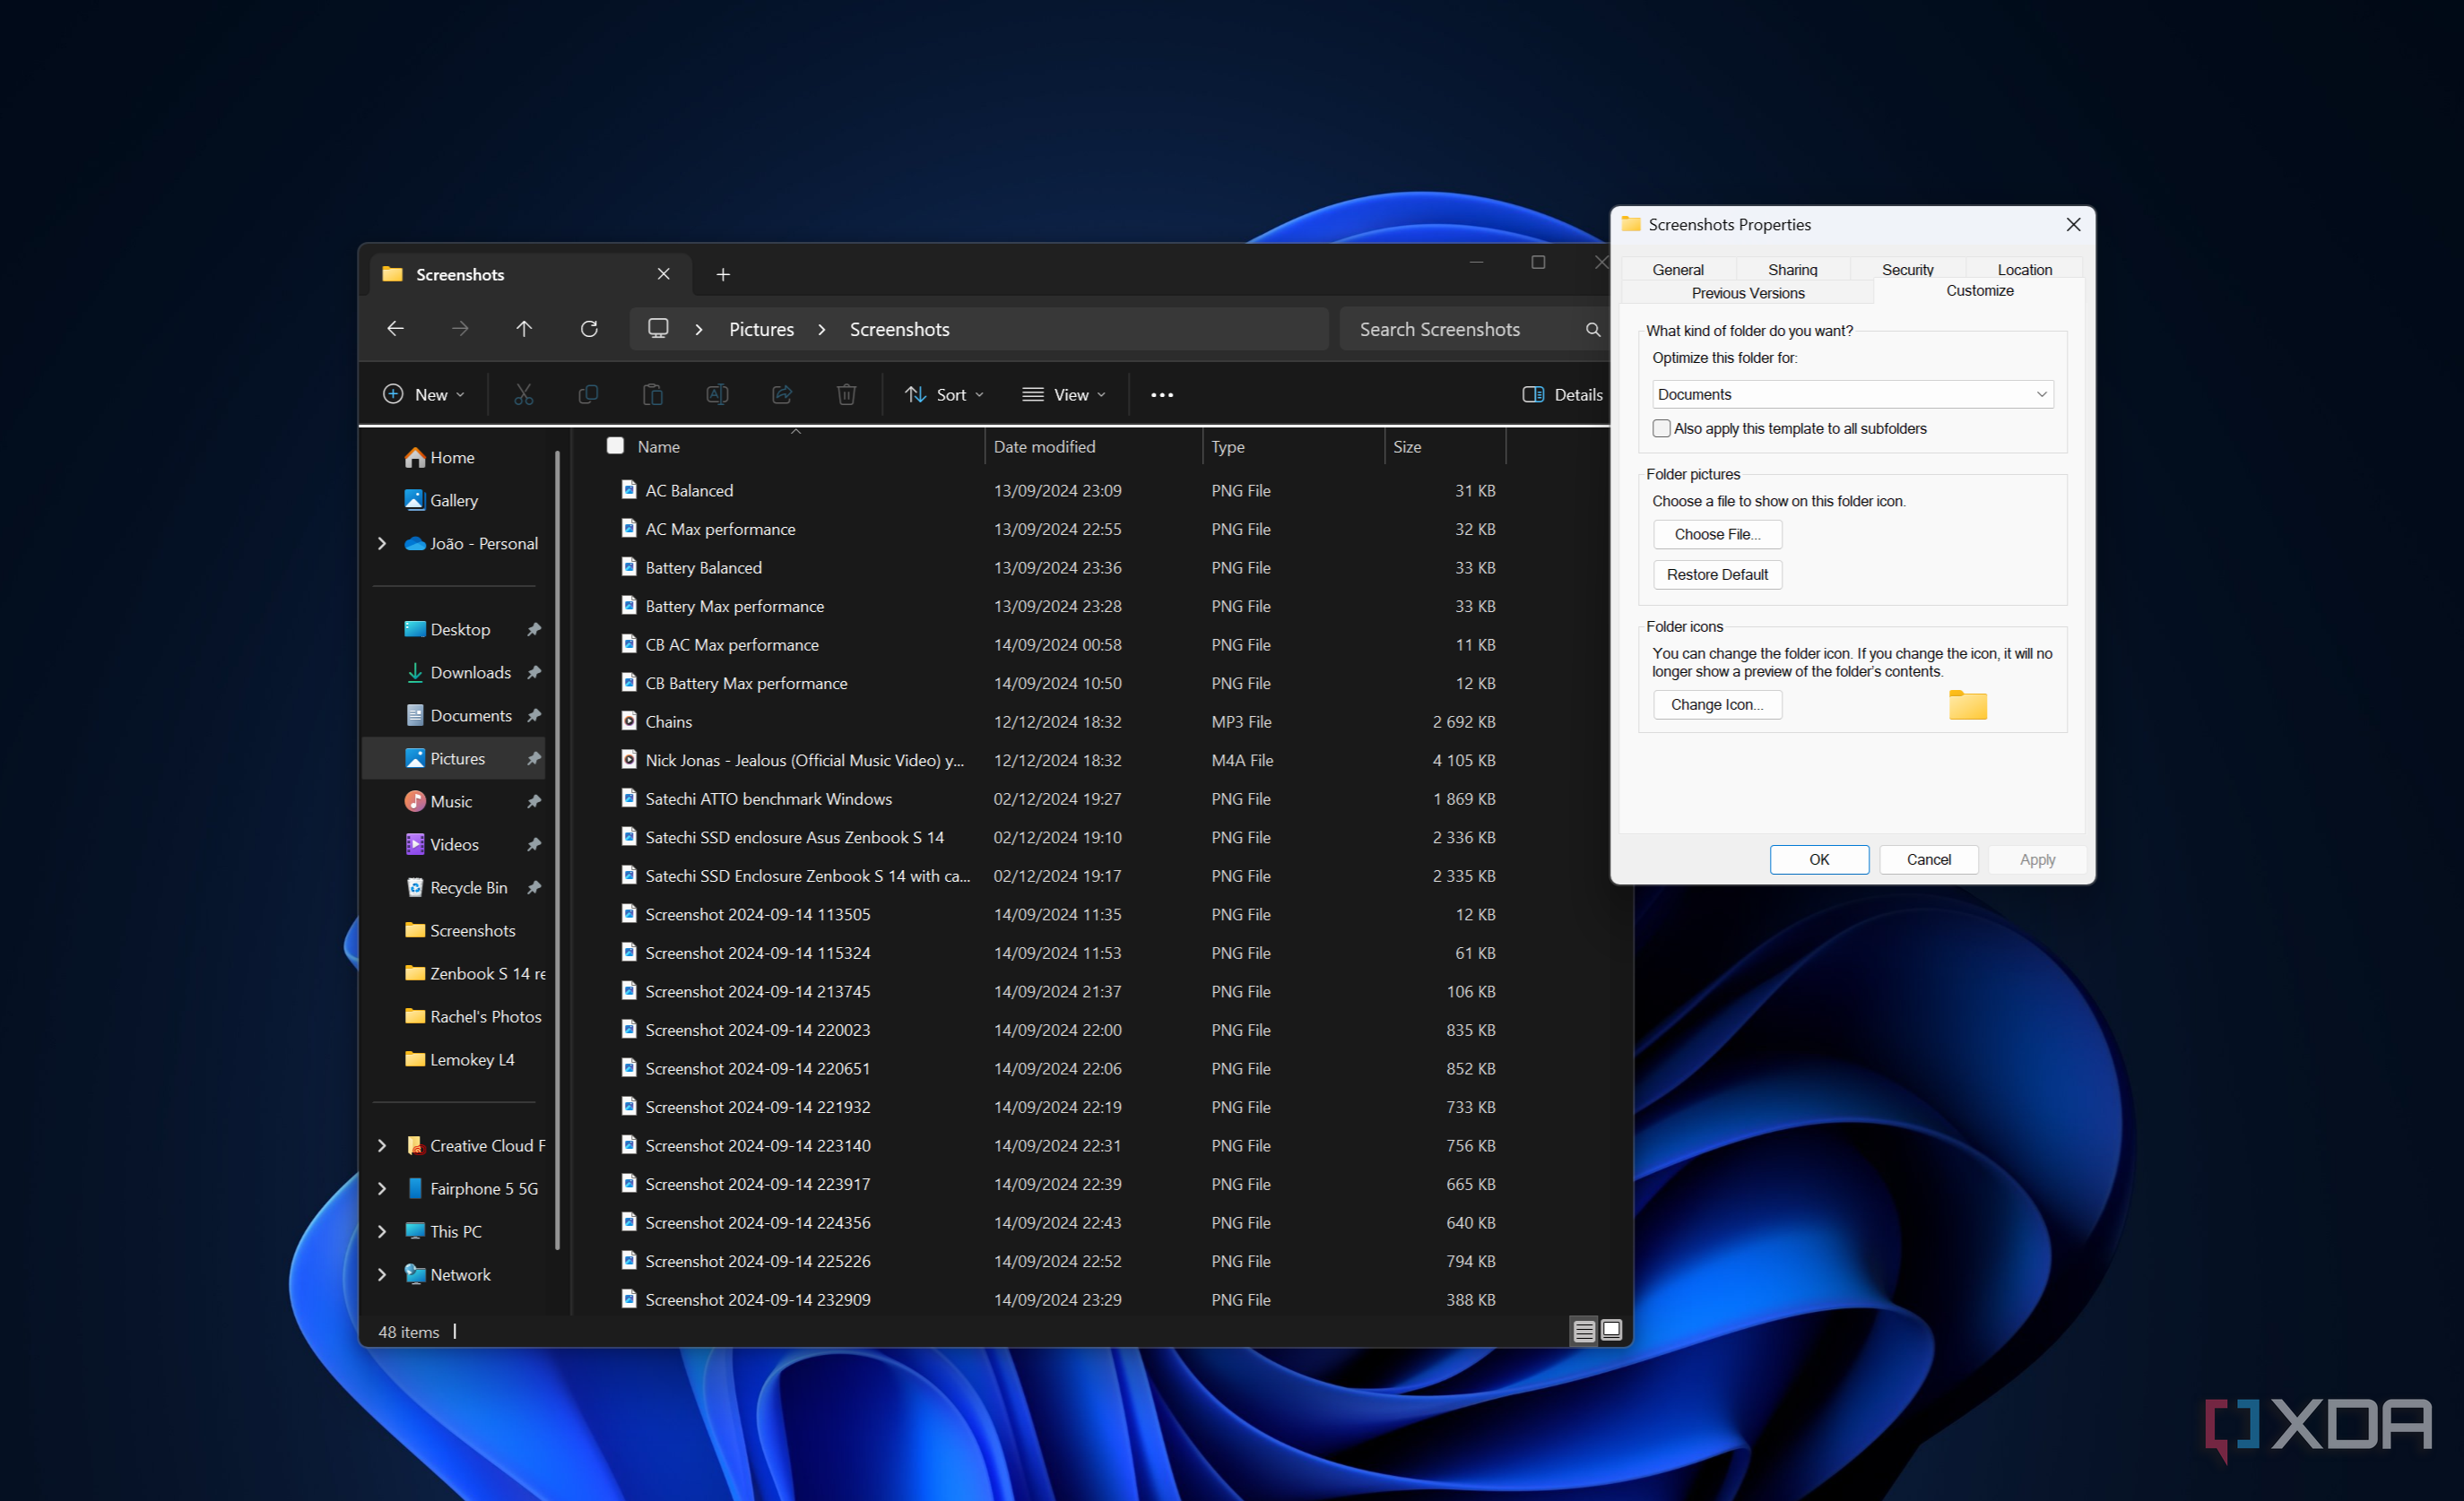The image size is (2464, 1501).
Task: Click the Choose File button
Action: point(1717,535)
